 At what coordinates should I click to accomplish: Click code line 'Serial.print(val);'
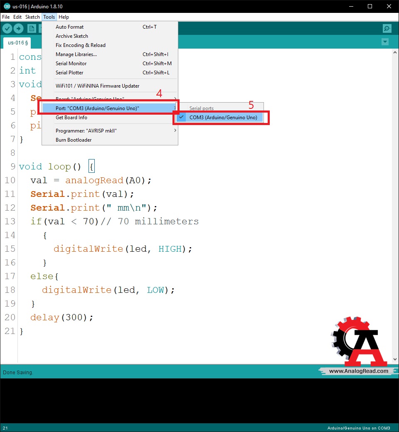(82, 194)
